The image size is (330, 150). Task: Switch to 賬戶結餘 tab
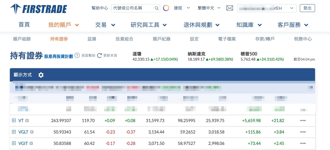[x=22, y=39]
